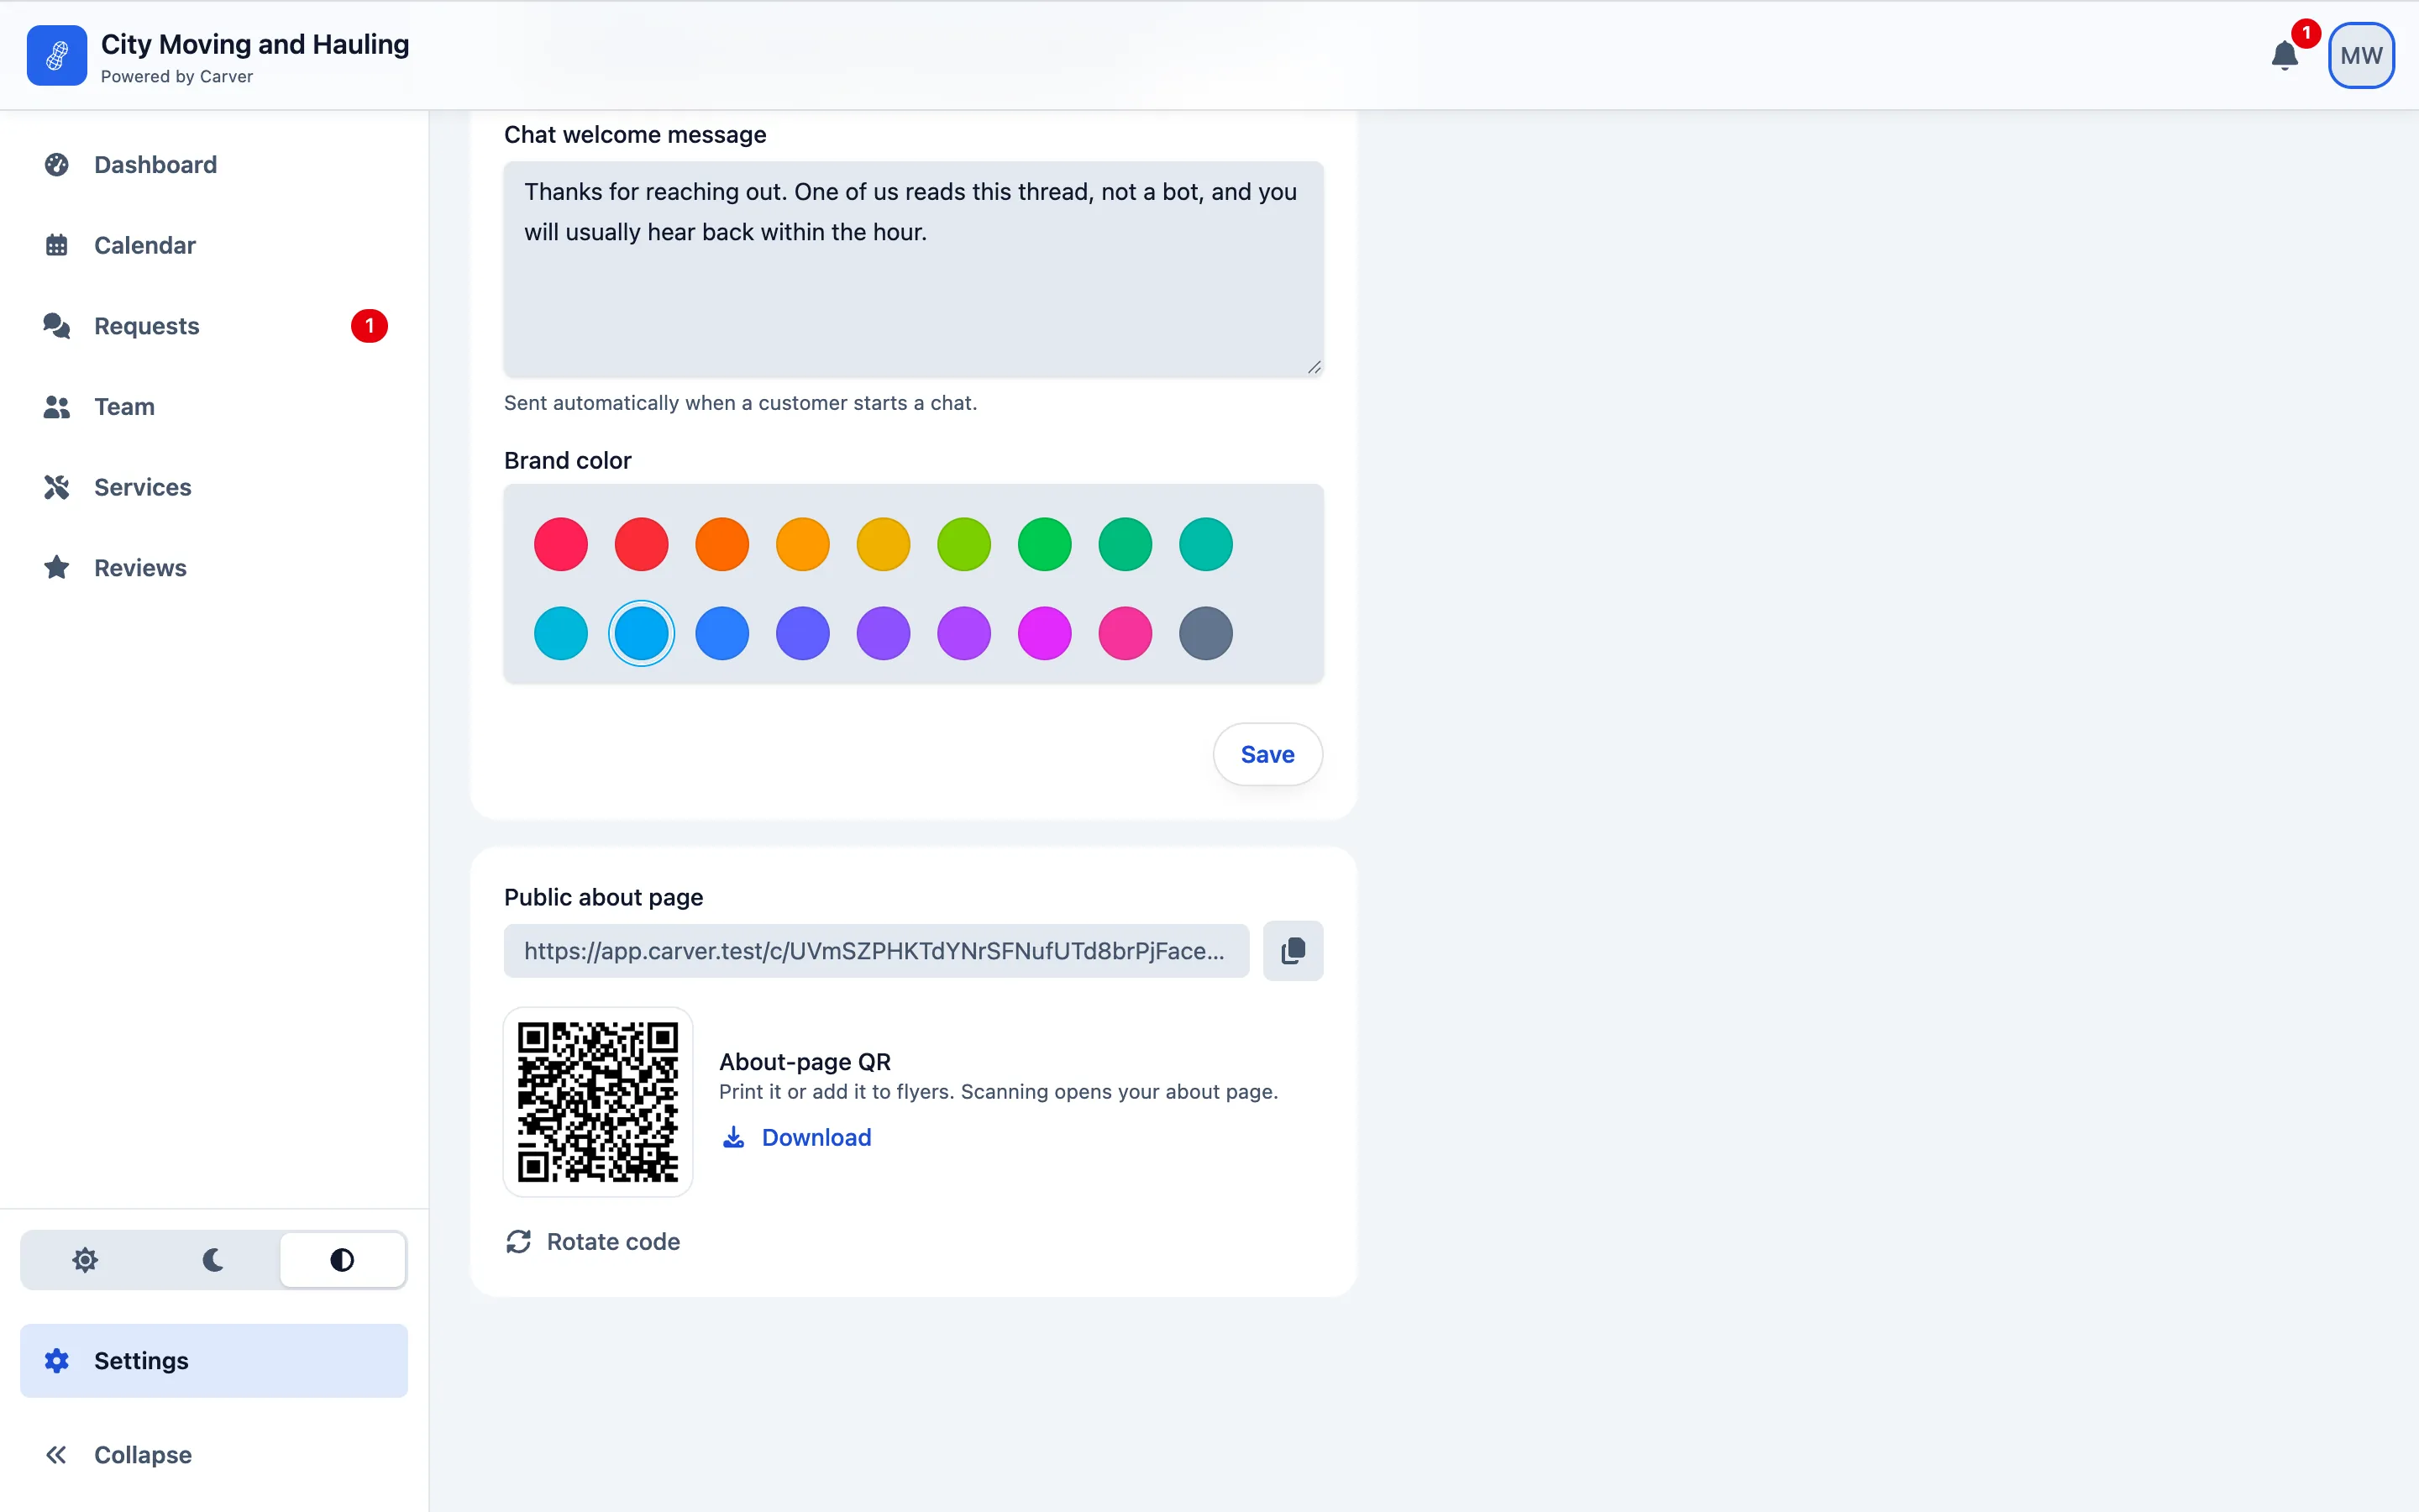The width and height of the screenshot is (2419, 1512).
Task: Click the Team people icon
Action: 57,406
